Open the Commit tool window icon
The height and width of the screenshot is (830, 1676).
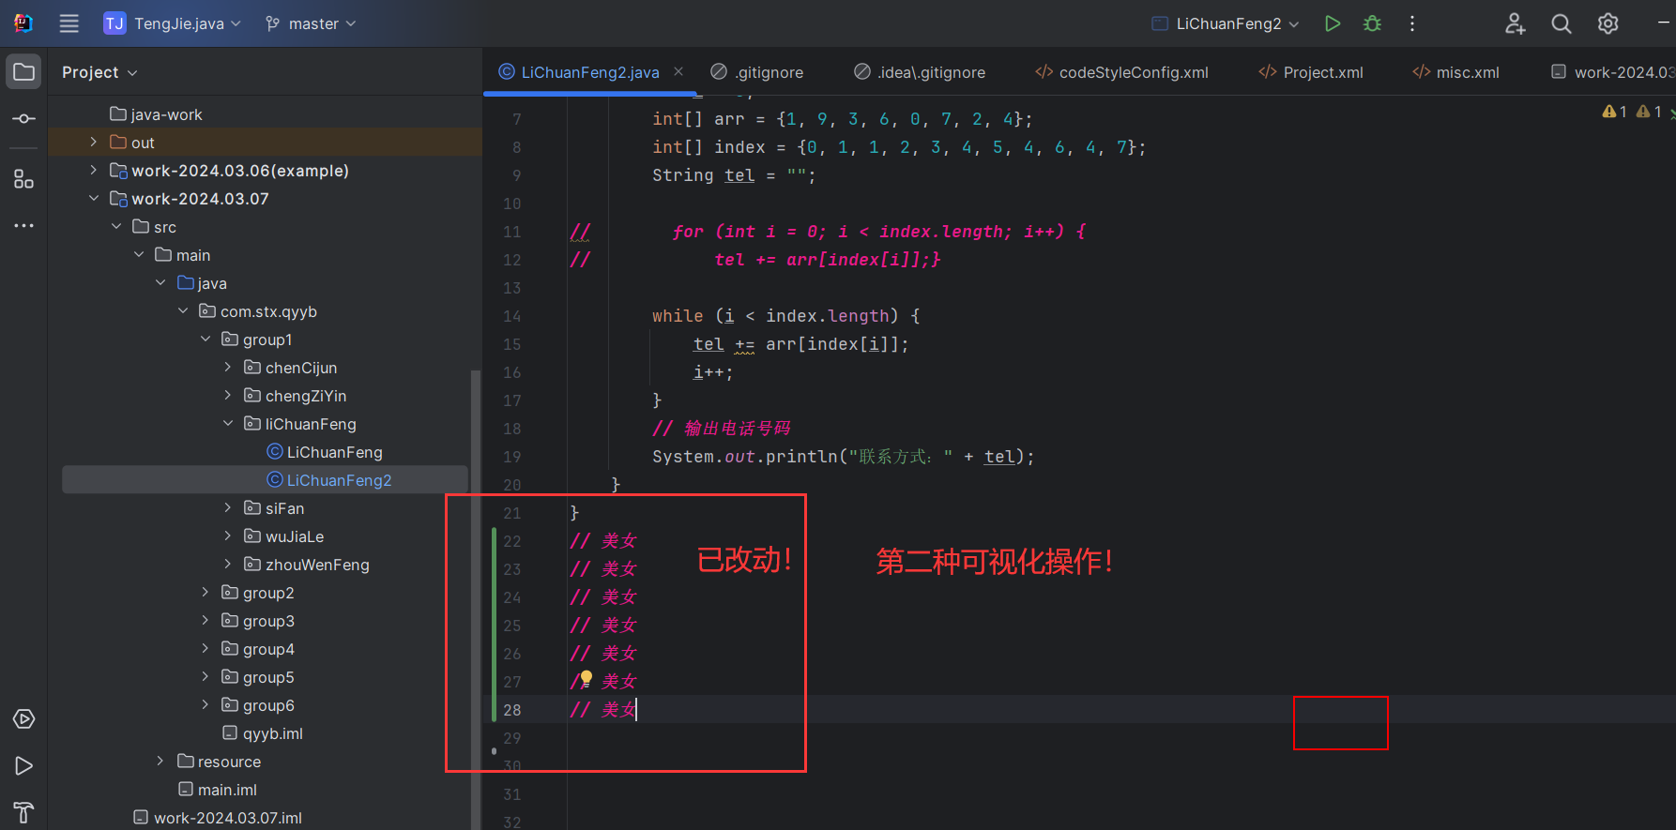coord(24,119)
